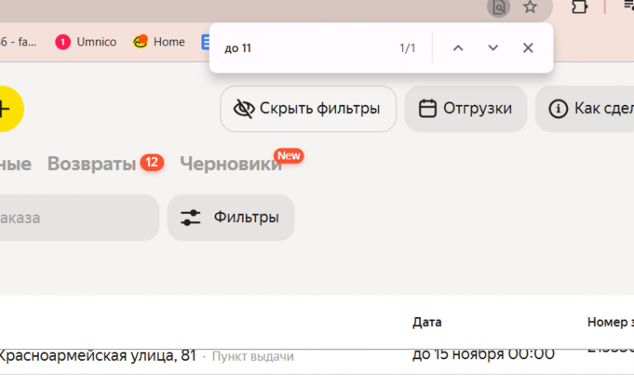Click the info button 'Как сдел...'

click(584, 108)
